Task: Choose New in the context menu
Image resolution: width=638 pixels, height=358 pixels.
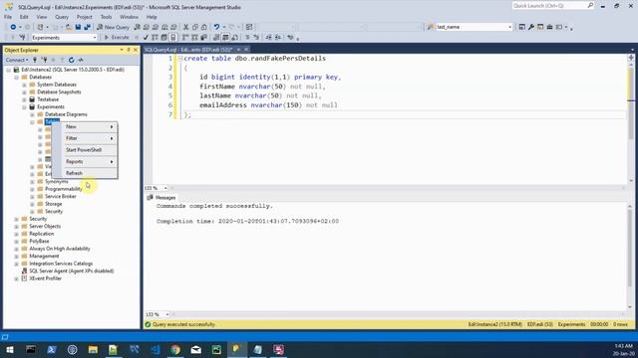Action: click(85, 127)
